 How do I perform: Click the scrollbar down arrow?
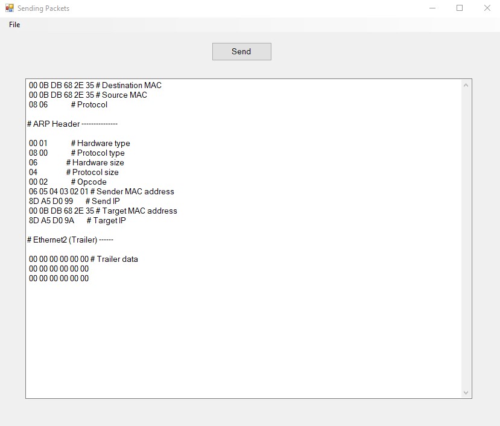pyautogui.click(x=466, y=392)
